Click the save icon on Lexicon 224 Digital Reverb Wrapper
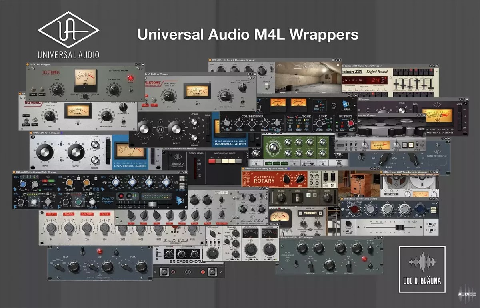The image size is (480, 308). pos(437,66)
